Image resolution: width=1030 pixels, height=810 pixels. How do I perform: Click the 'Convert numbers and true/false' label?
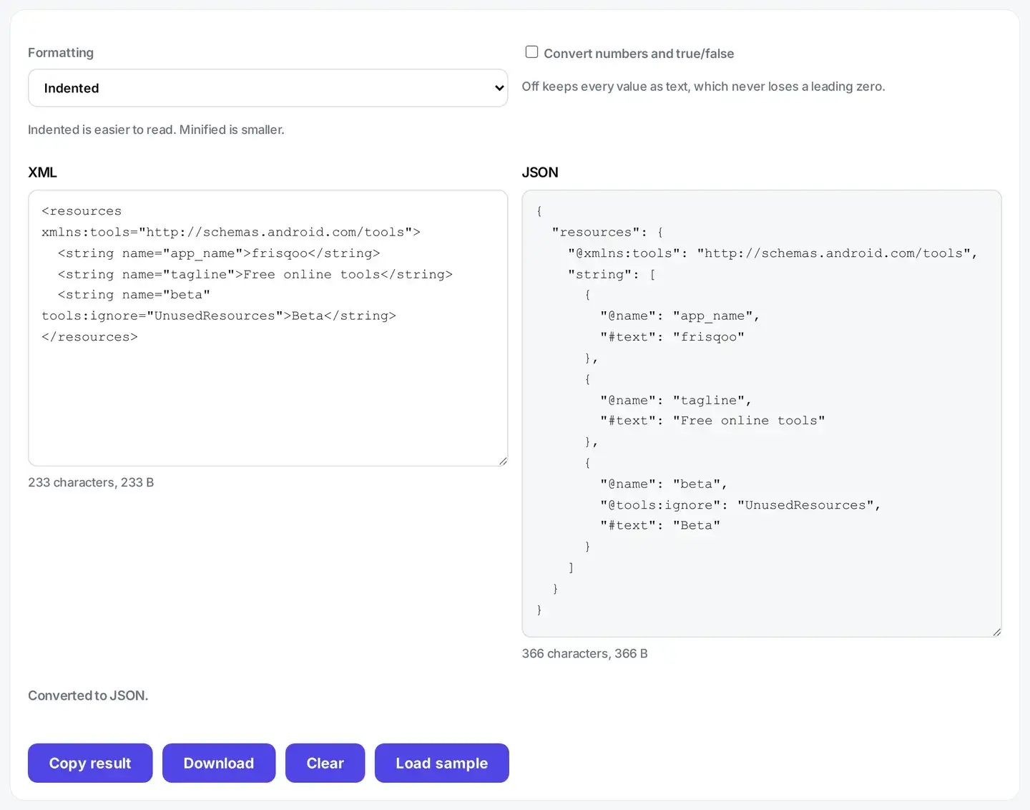[x=639, y=54]
